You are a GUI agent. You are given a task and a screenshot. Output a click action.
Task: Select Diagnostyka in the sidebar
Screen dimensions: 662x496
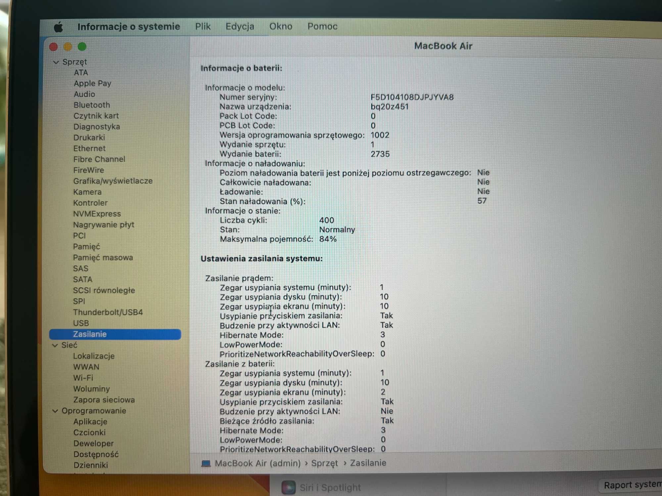click(x=97, y=127)
